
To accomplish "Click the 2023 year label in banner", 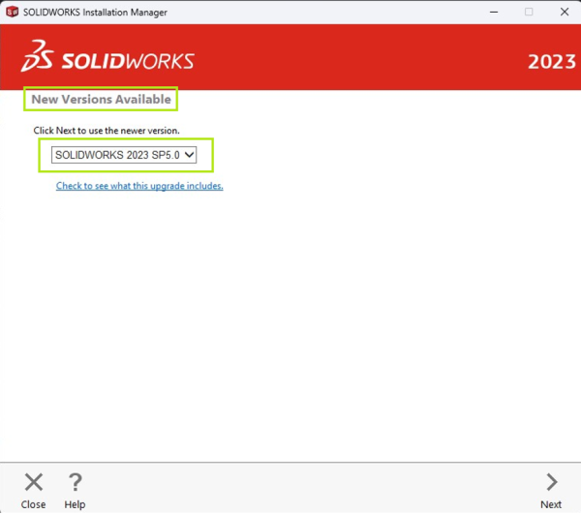I will (x=551, y=62).
